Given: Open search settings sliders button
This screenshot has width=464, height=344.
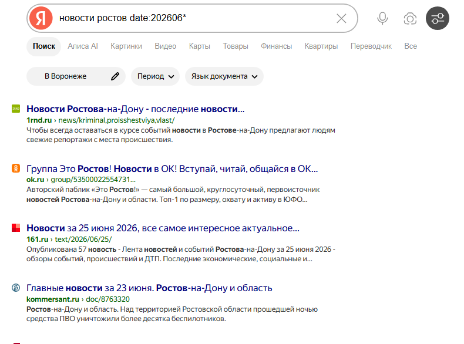Looking at the screenshot, I should [x=438, y=18].
